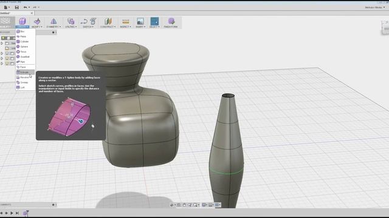This screenshot has width=389, height=218.
Task: Click the Utilities icon
Action: click(71, 21)
